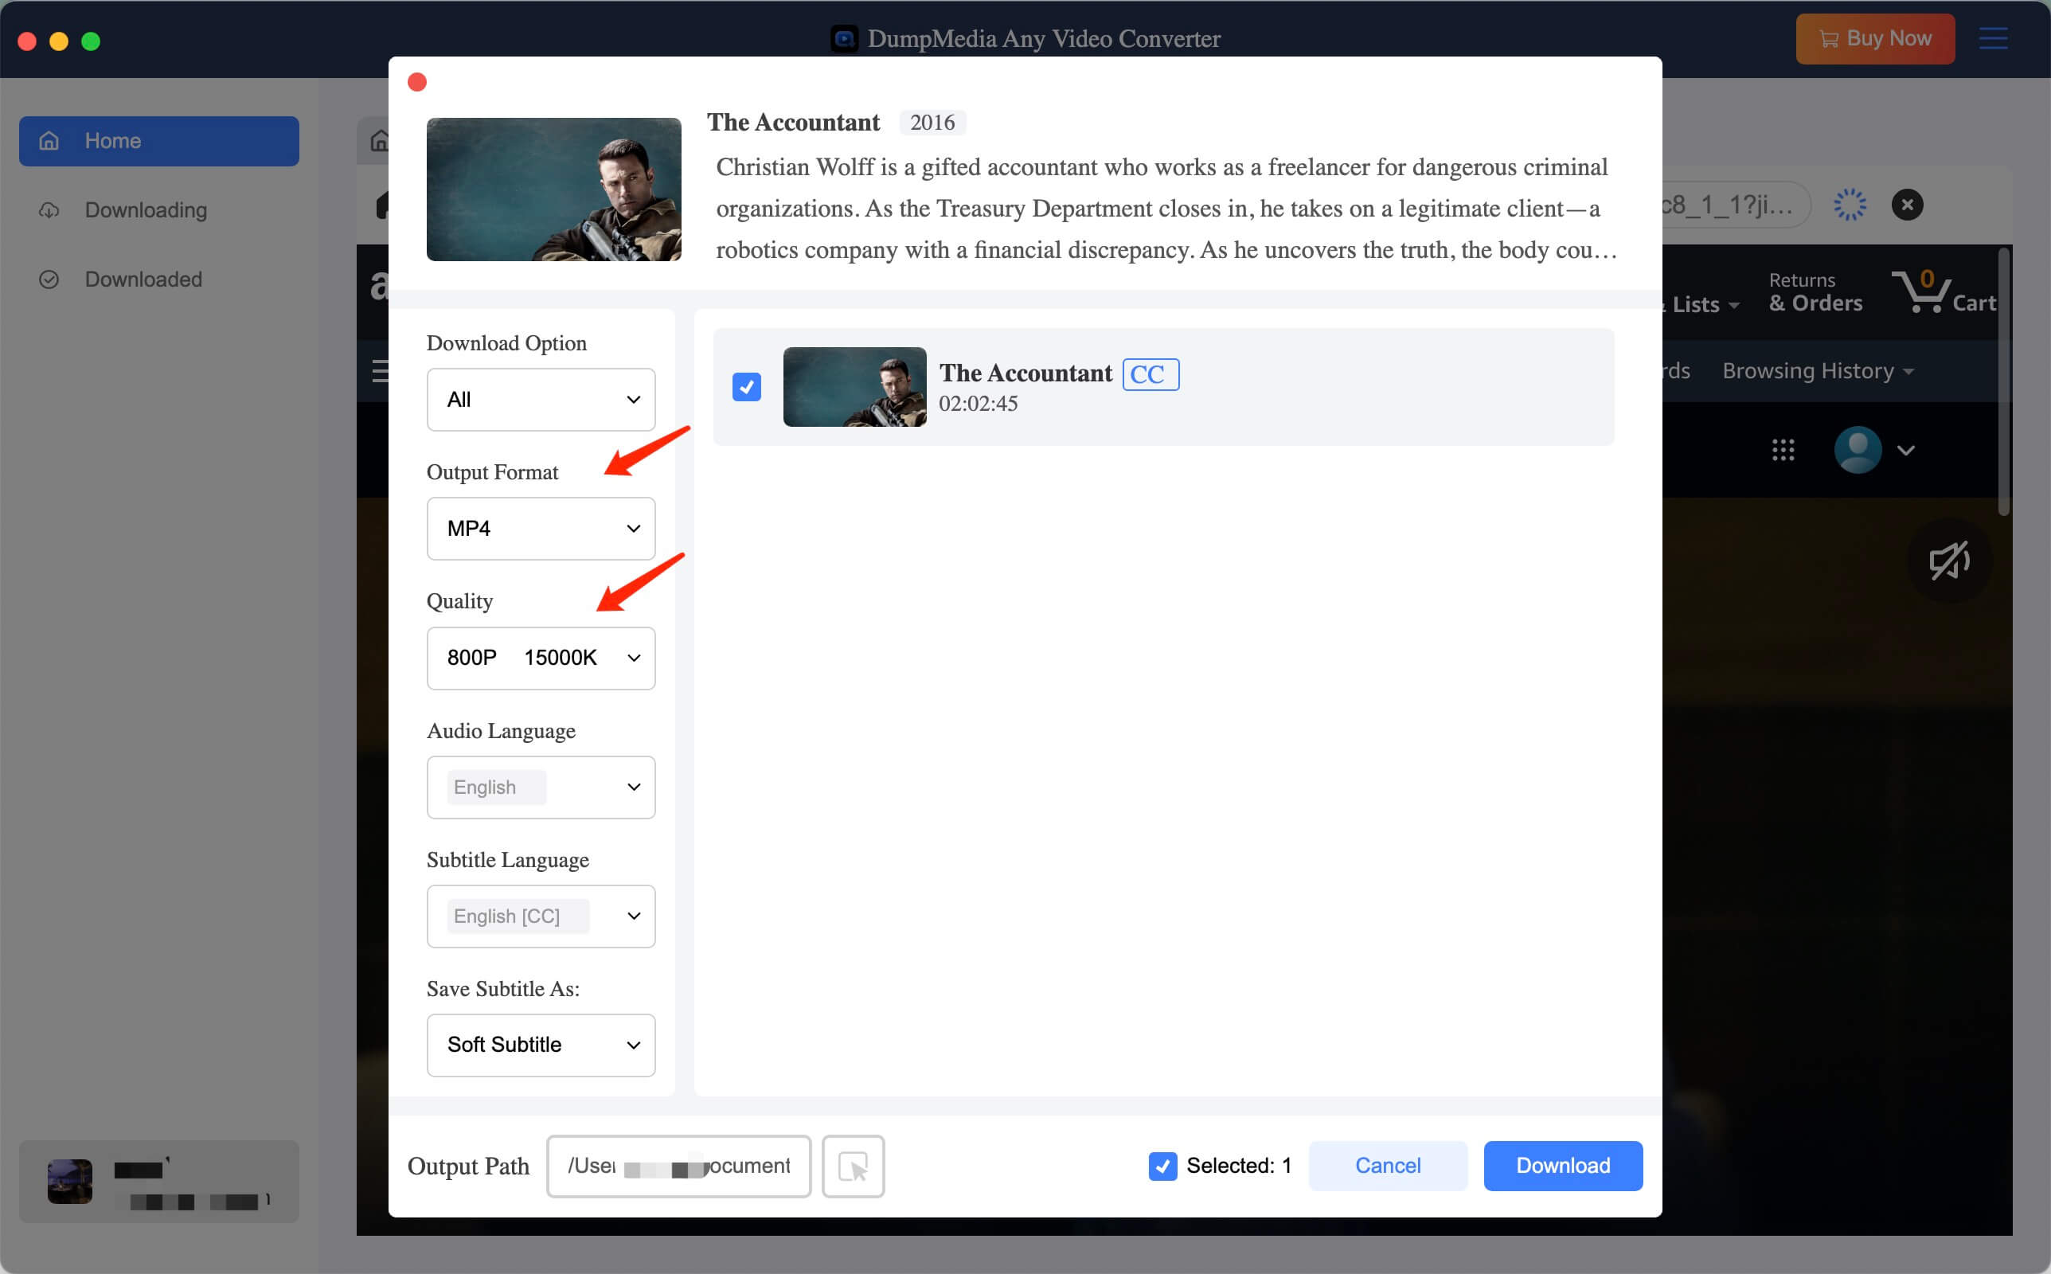Open the Download Option dropdown showing All

tap(541, 400)
